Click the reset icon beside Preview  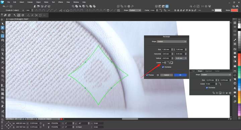tap(158, 75)
